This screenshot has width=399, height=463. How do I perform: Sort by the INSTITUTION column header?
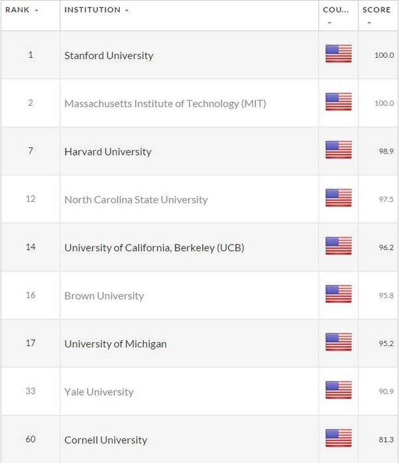pyautogui.click(x=96, y=10)
